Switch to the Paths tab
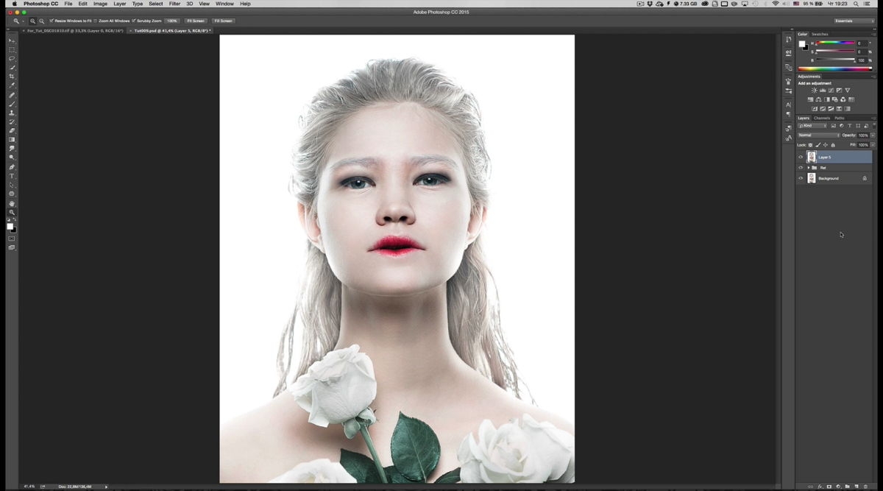Image resolution: width=883 pixels, height=491 pixels. point(840,118)
